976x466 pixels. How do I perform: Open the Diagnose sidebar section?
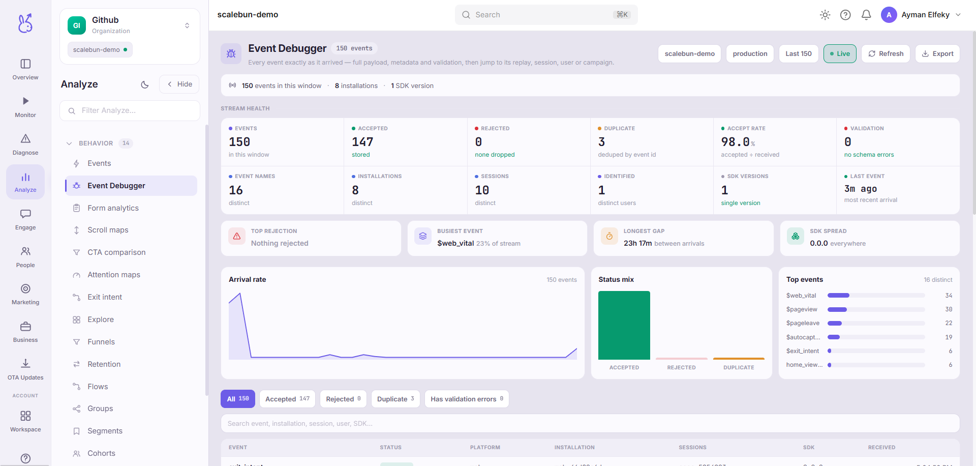(25, 145)
